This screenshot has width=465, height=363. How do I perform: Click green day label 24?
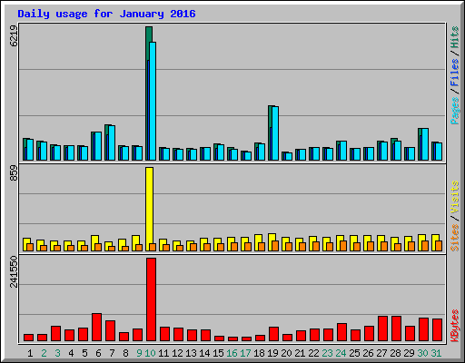coord(341,353)
